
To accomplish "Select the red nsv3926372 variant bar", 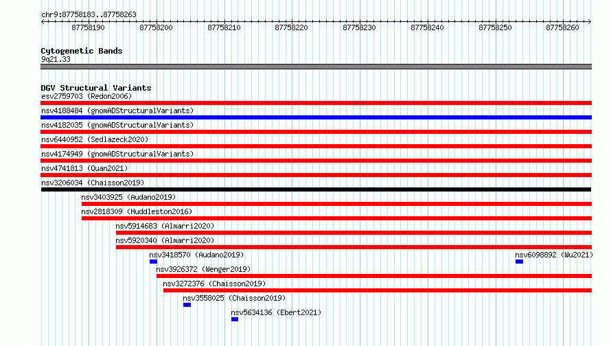I will click(374, 276).
